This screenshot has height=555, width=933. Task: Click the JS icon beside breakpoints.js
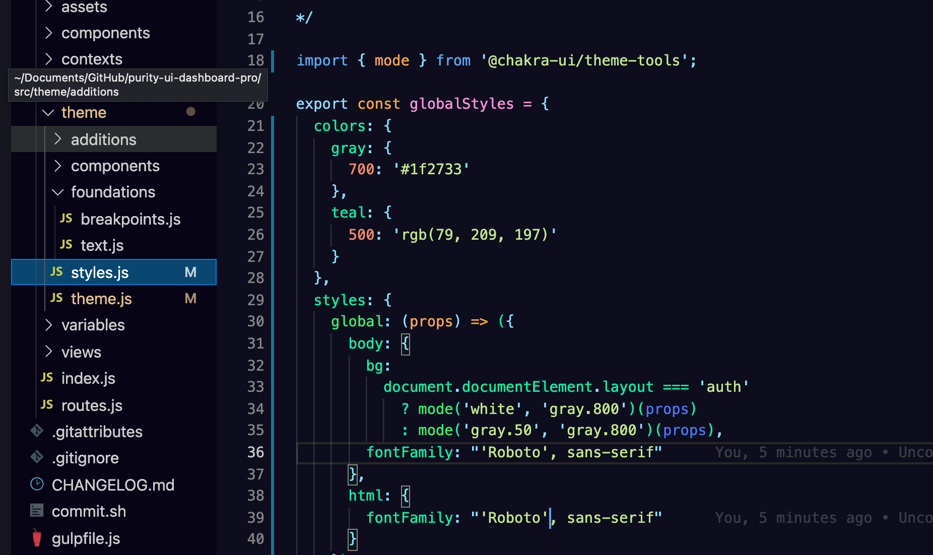pos(66,219)
